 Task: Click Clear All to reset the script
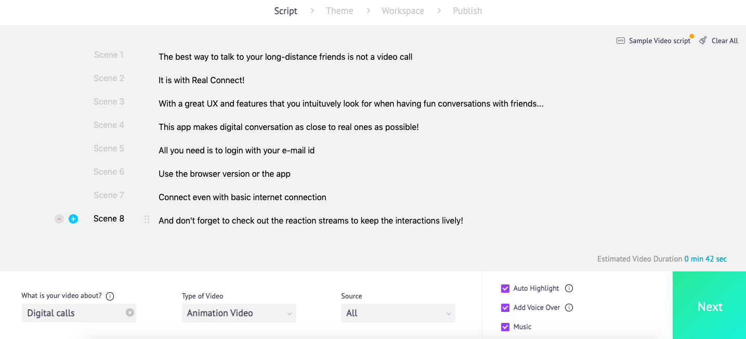tap(725, 40)
